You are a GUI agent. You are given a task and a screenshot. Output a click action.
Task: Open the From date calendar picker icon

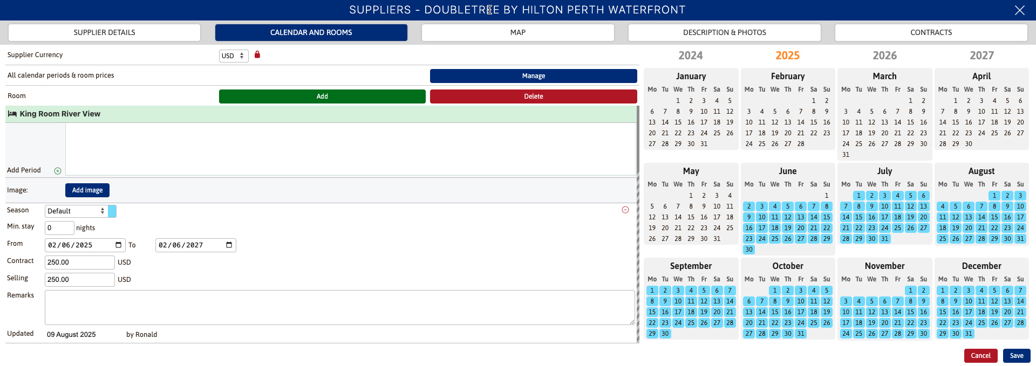[119, 245]
